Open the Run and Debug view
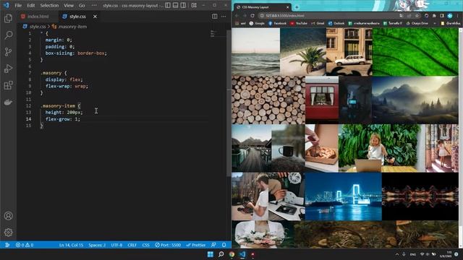This screenshot has height=260, width=463. pos(8,69)
